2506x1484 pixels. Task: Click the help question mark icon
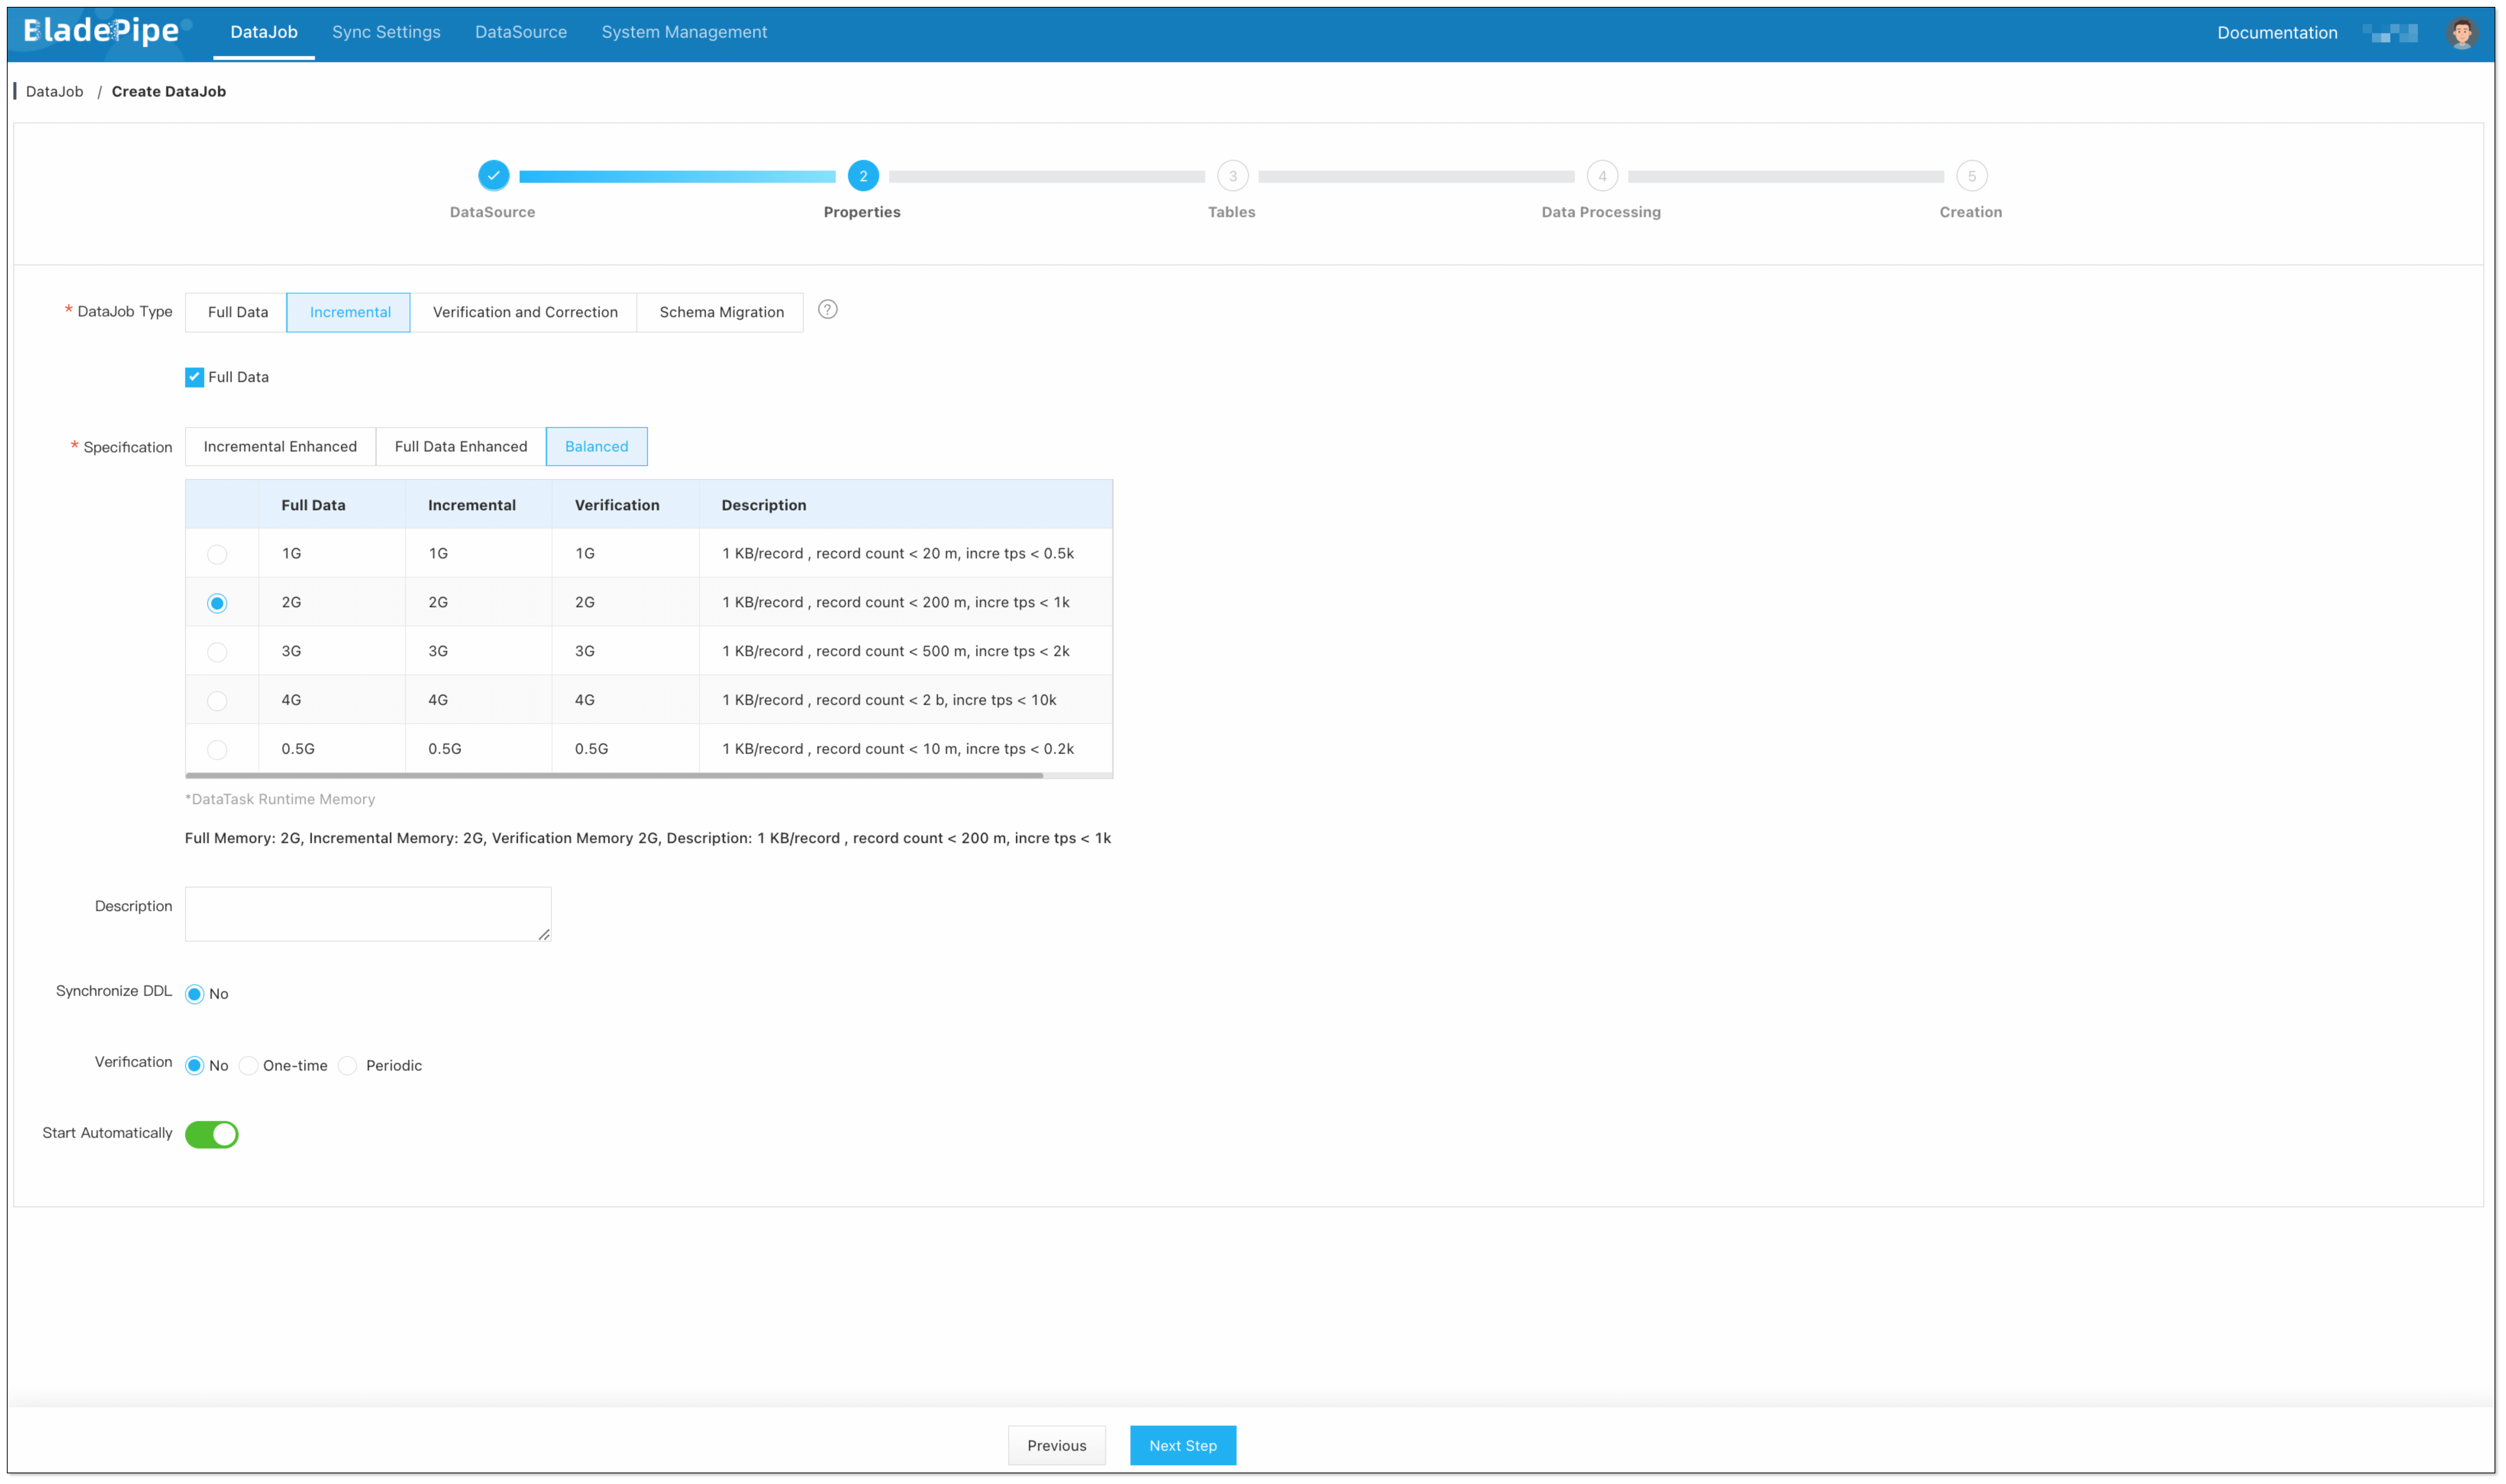[x=827, y=310]
